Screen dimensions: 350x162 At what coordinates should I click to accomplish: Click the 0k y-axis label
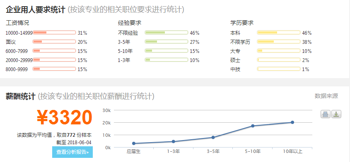point(108,148)
